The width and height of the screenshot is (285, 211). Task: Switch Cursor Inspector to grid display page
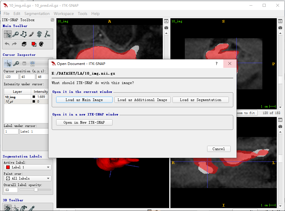[x=24, y=63]
